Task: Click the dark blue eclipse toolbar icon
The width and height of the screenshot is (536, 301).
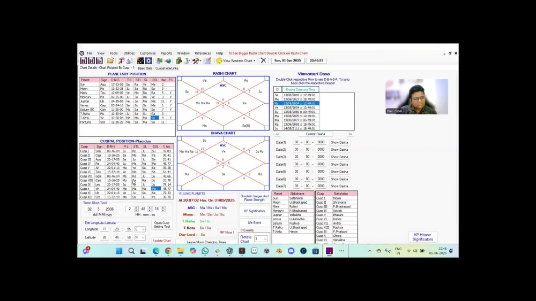Action: (x=148, y=60)
